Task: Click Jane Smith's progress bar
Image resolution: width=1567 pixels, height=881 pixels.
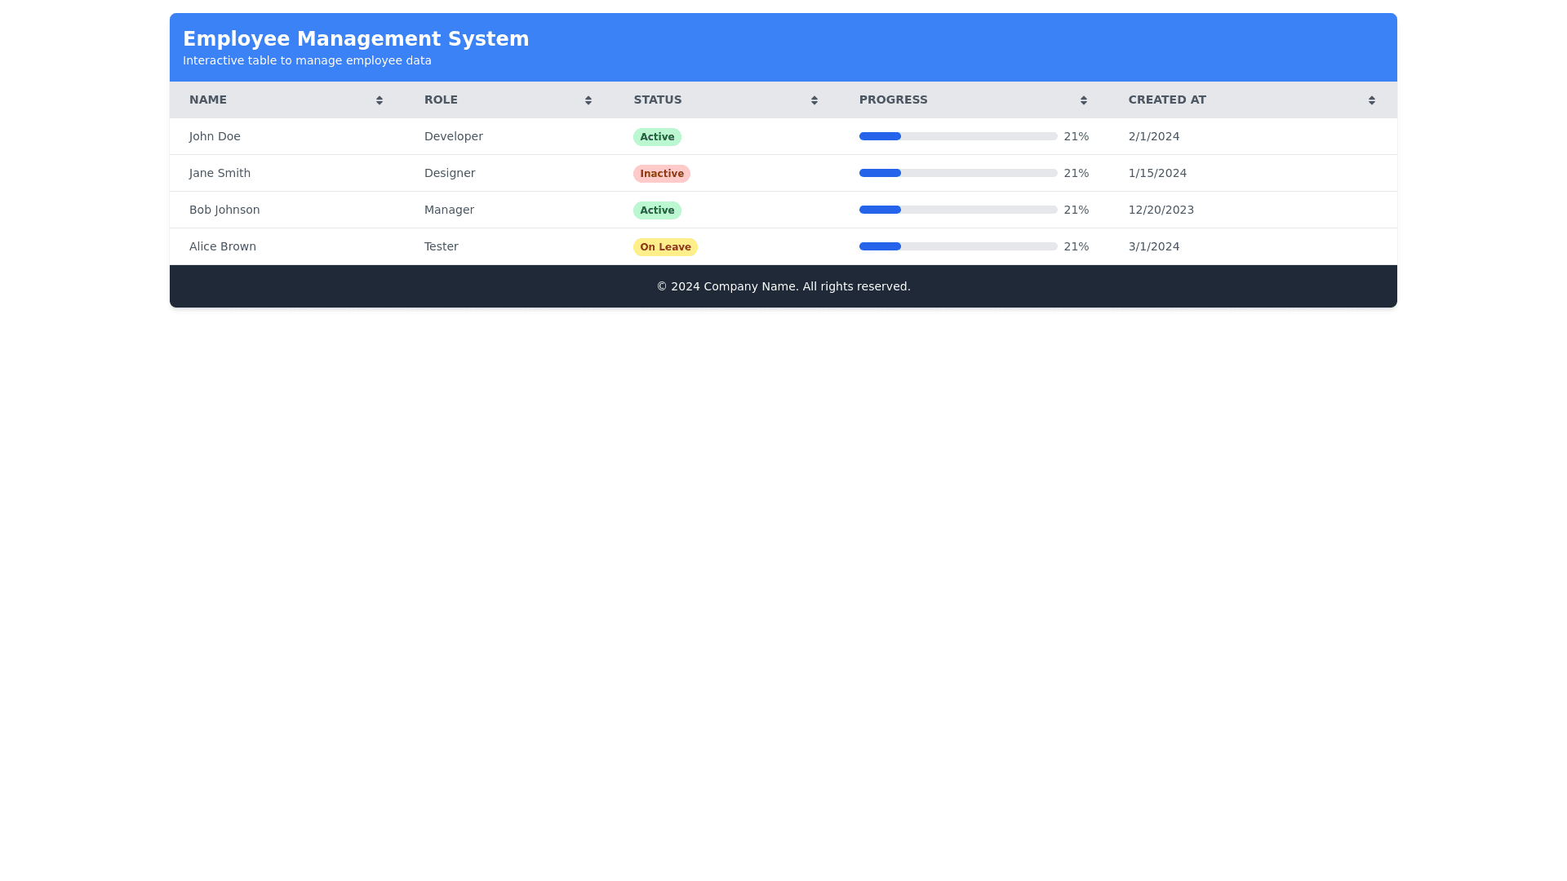Action: [x=958, y=173]
